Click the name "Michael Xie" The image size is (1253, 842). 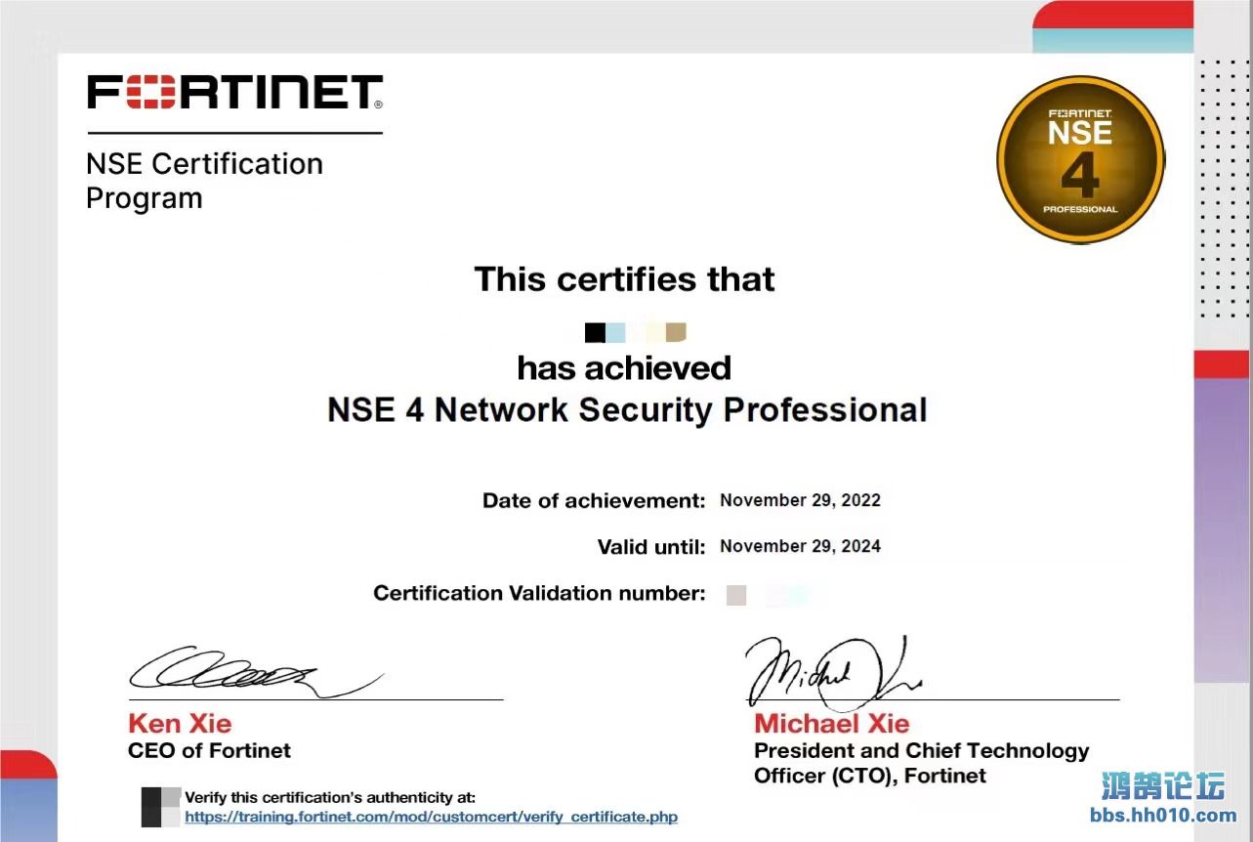click(x=831, y=724)
